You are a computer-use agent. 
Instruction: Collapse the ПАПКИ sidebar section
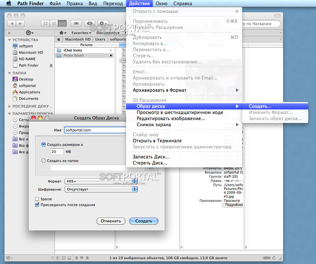click(9, 73)
